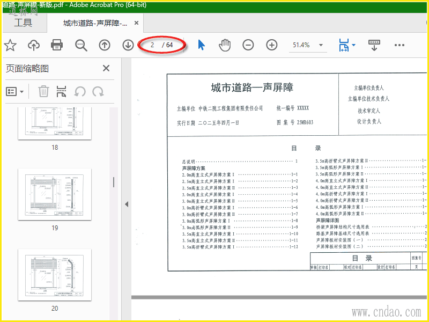Select the 城市道路-声屏障 document tab
The height and width of the screenshot is (322, 429).
tap(95, 23)
